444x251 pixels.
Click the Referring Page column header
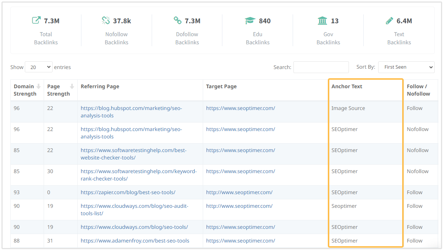100,86
